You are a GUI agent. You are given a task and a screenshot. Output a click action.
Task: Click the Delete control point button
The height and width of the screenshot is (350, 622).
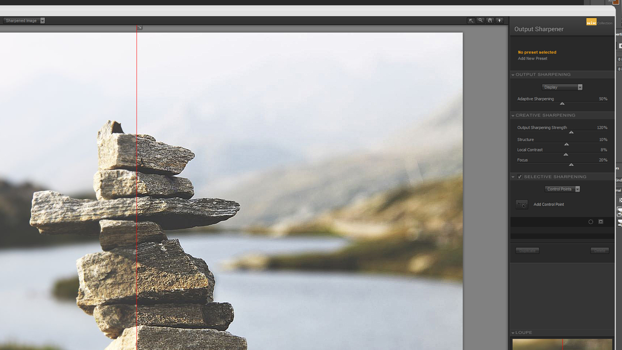tap(600, 250)
